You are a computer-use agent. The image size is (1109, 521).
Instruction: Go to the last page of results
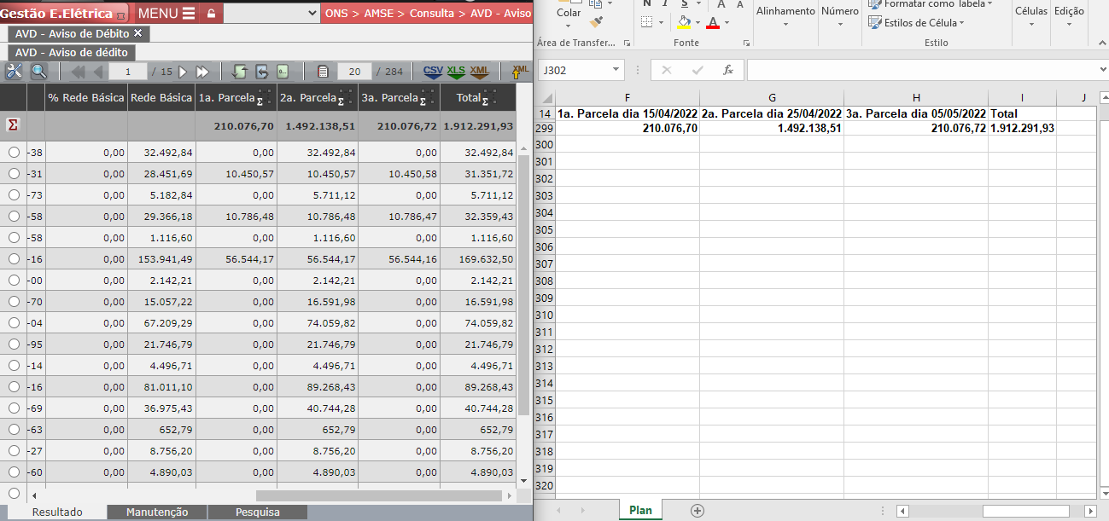(x=202, y=72)
